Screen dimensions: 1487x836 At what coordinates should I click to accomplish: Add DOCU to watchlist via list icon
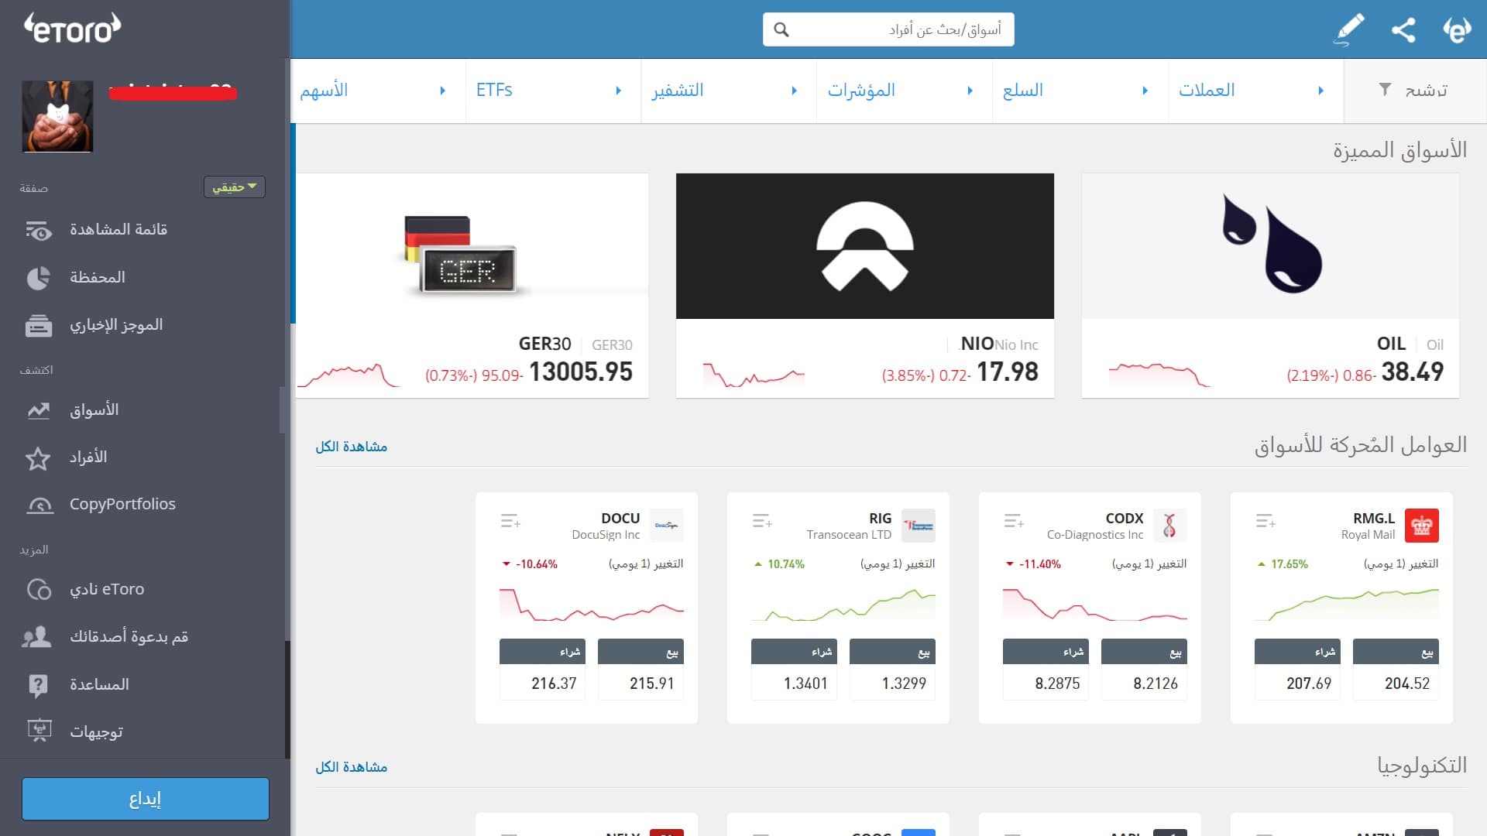tap(510, 521)
